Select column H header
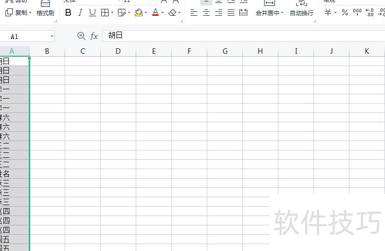385x251 pixels. (260, 51)
